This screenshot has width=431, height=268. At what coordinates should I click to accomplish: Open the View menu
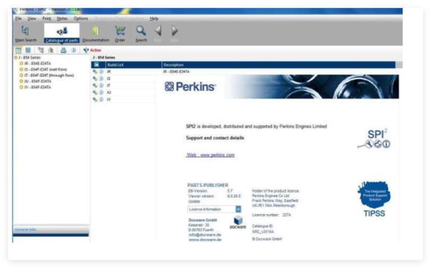tap(31, 19)
